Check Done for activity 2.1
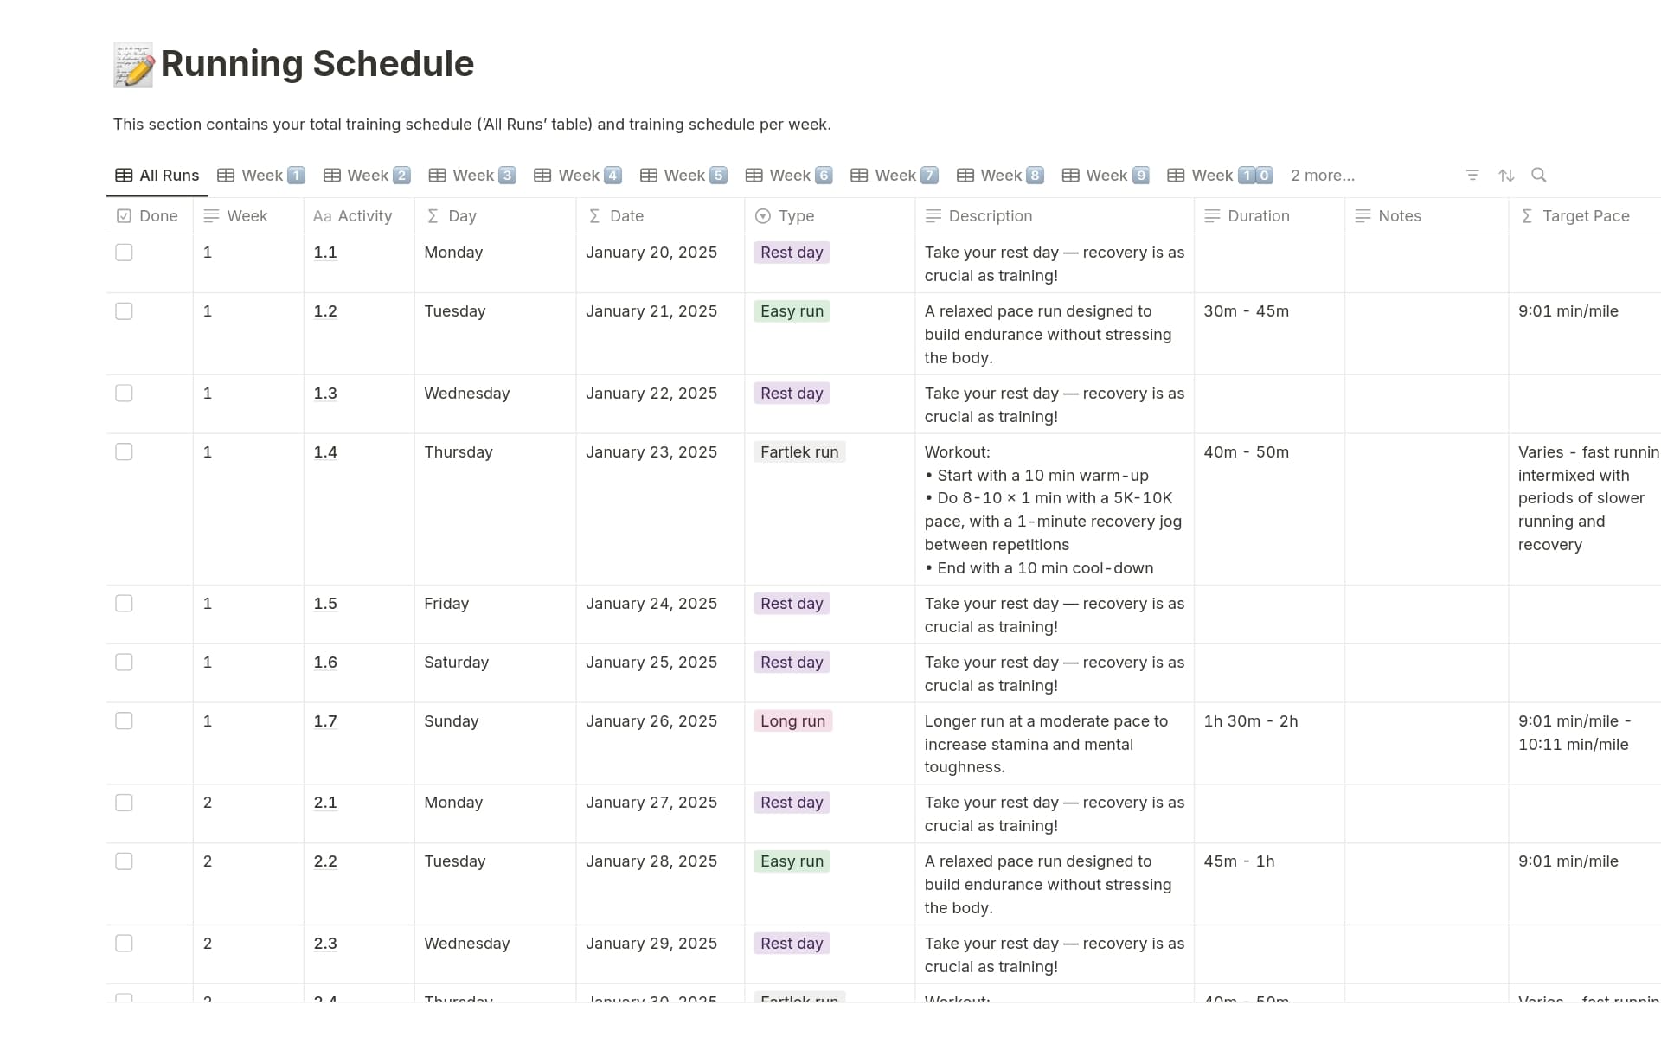 pyautogui.click(x=124, y=803)
